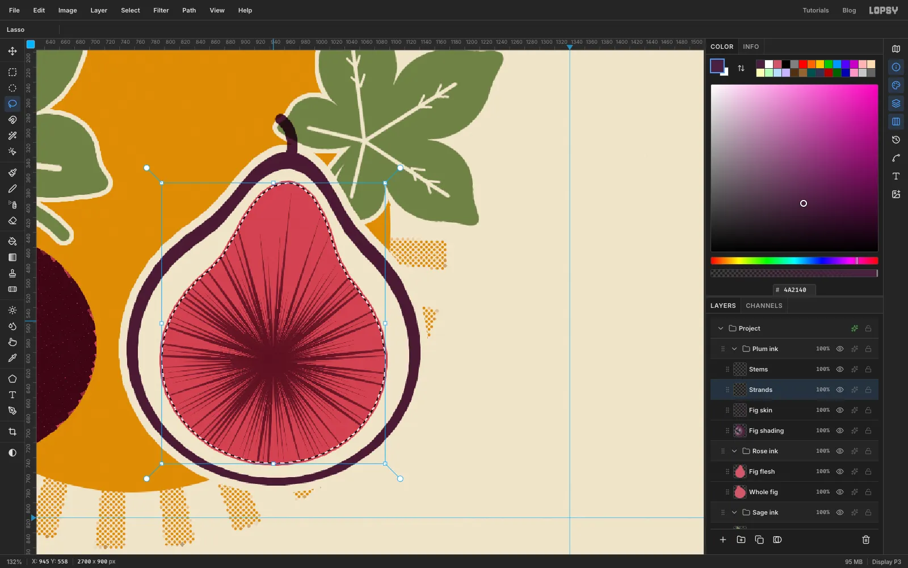Image resolution: width=908 pixels, height=568 pixels.
Task: Switch to the Channels tab
Action: [764, 306]
